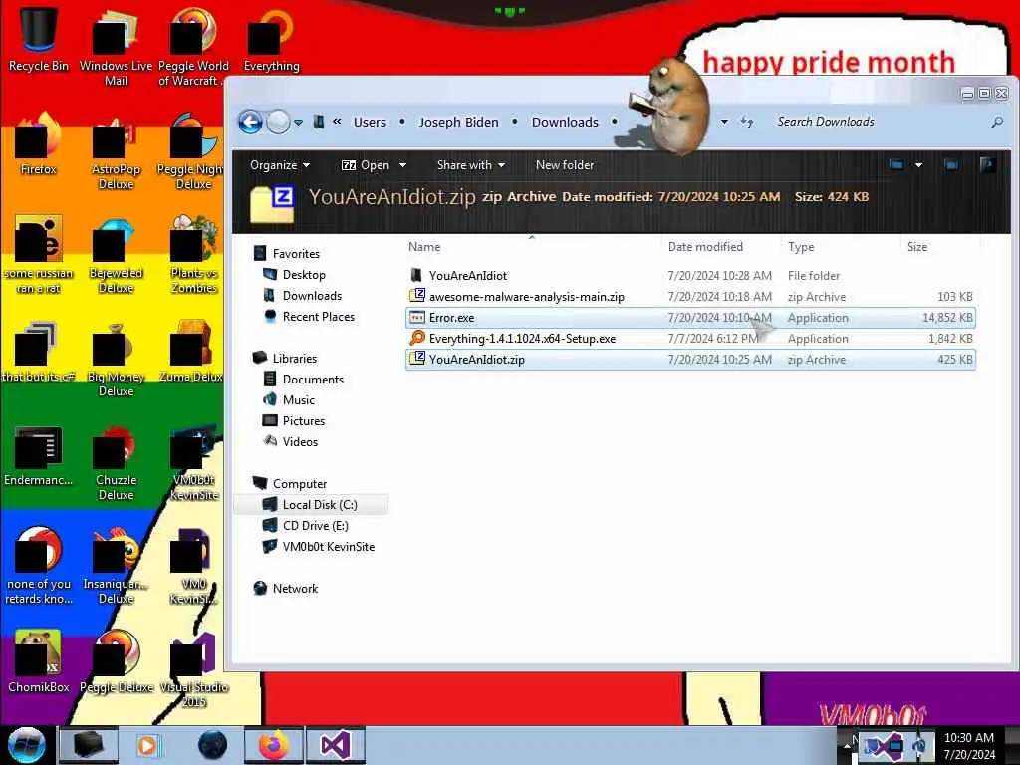This screenshot has height=765, width=1020.
Task: Open the Windows Start menu orb
Action: pos(26,745)
